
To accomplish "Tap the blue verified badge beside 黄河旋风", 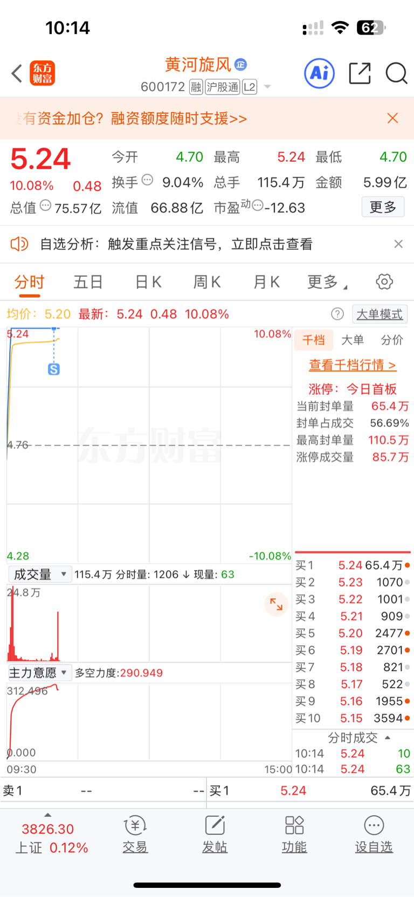I will point(241,65).
